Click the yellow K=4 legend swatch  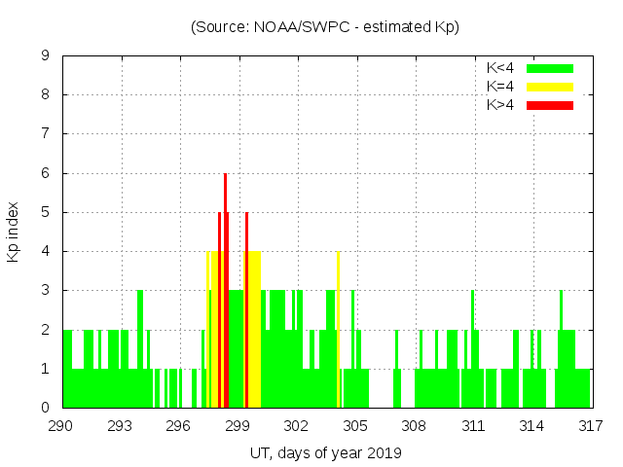pos(550,87)
